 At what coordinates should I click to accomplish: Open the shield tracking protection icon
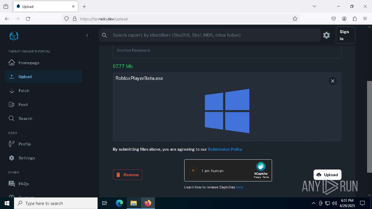tap(67, 19)
